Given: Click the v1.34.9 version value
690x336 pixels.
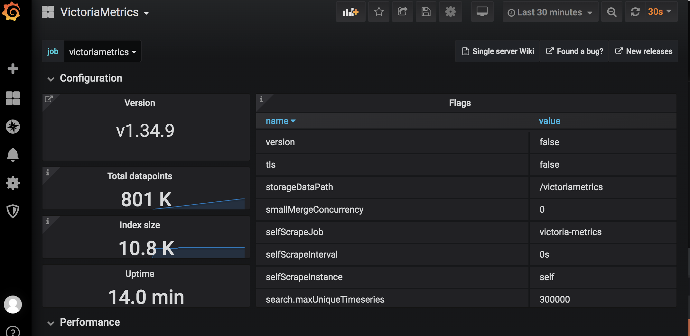Looking at the screenshot, I should click(145, 130).
